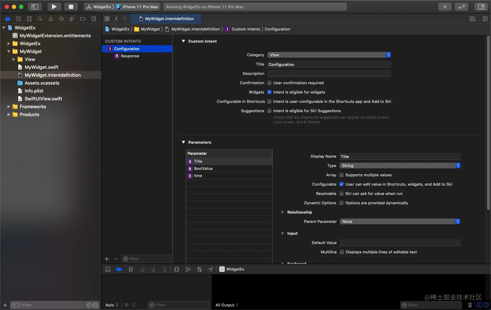Stop the running app

point(71,7)
